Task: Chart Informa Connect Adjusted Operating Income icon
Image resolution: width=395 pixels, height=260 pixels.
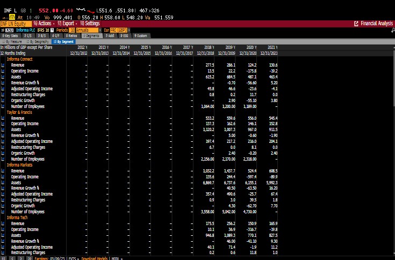Action: click(3, 89)
